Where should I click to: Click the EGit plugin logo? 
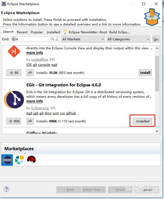point(14,100)
